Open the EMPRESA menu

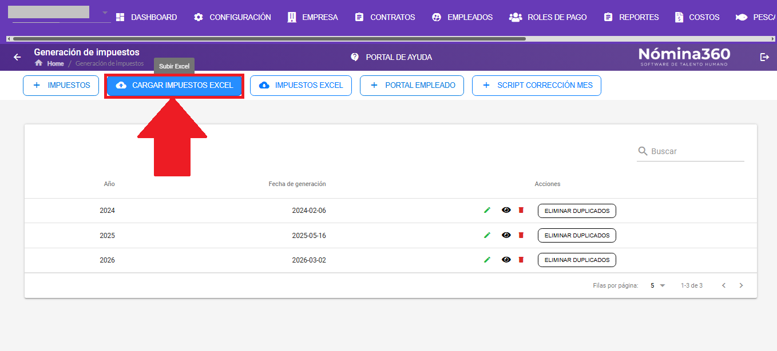click(x=312, y=17)
